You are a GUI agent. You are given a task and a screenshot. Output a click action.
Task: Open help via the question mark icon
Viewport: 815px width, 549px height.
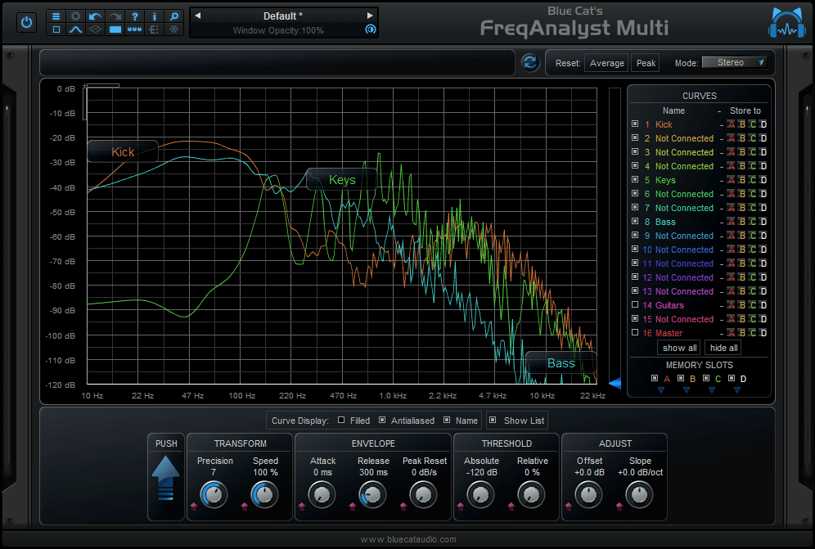[135, 16]
